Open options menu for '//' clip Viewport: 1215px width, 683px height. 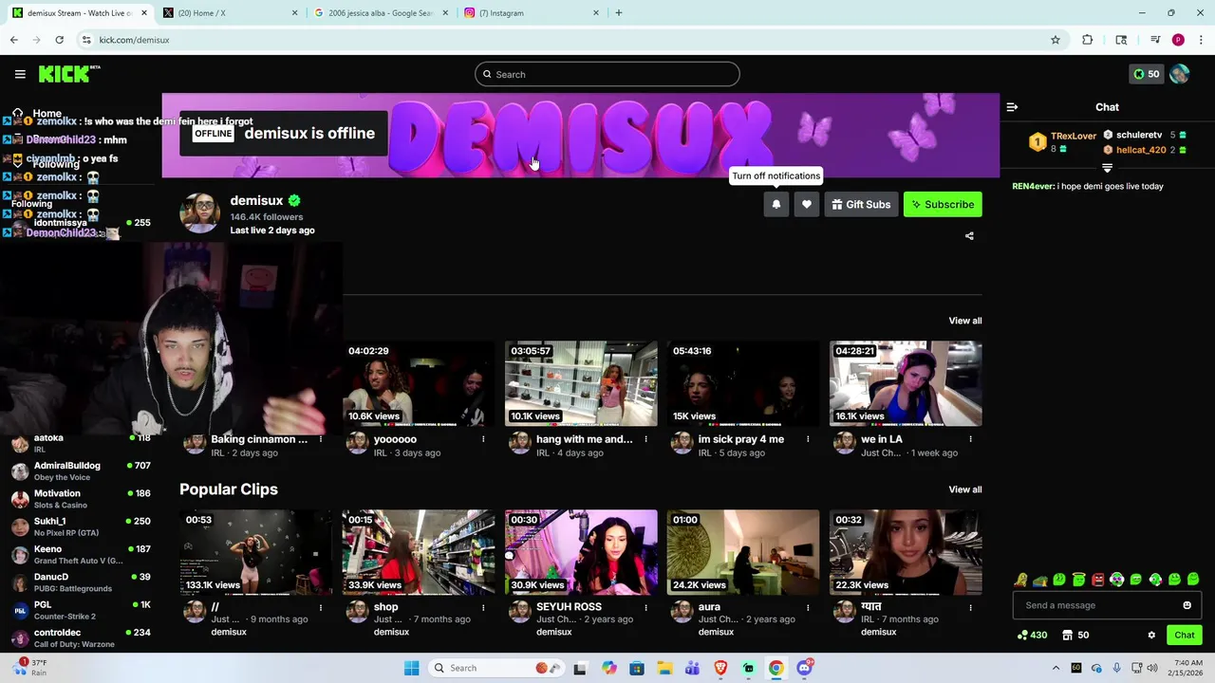pos(321,607)
